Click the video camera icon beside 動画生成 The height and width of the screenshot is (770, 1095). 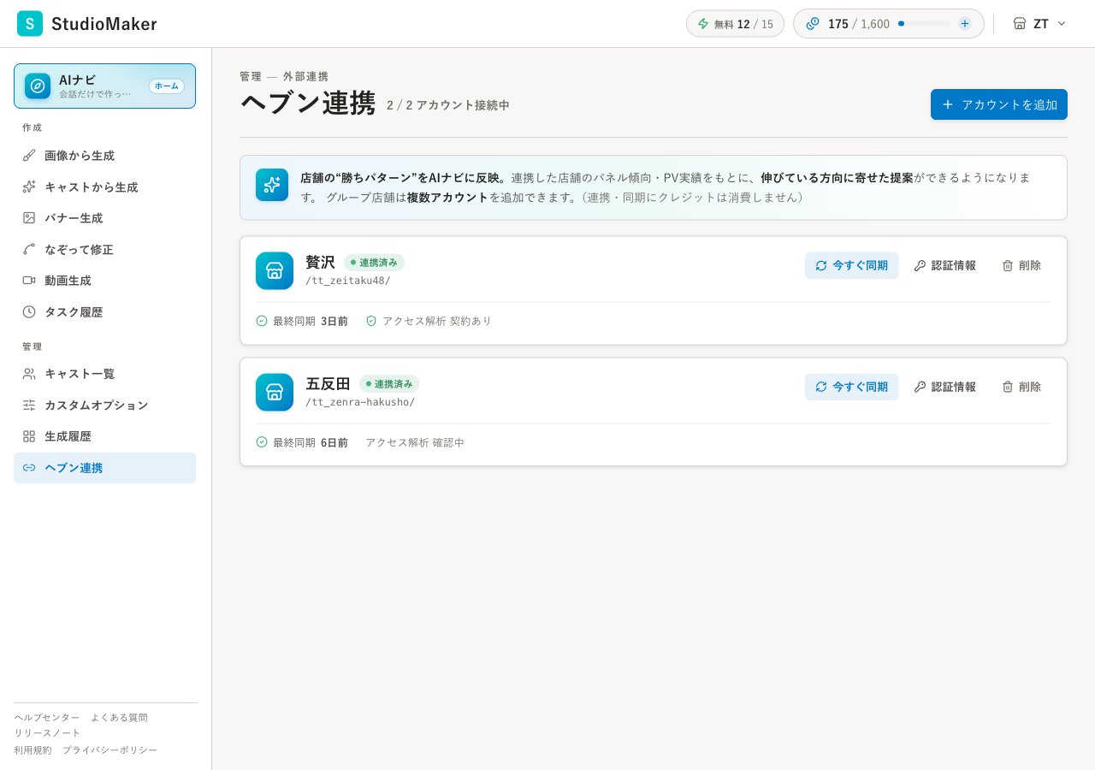point(29,281)
